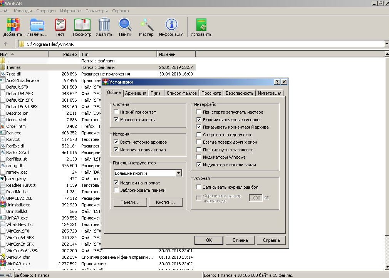Viewport: 389px width, 278px height.
Task: Sort by the Размер column header
Action: coord(64,54)
